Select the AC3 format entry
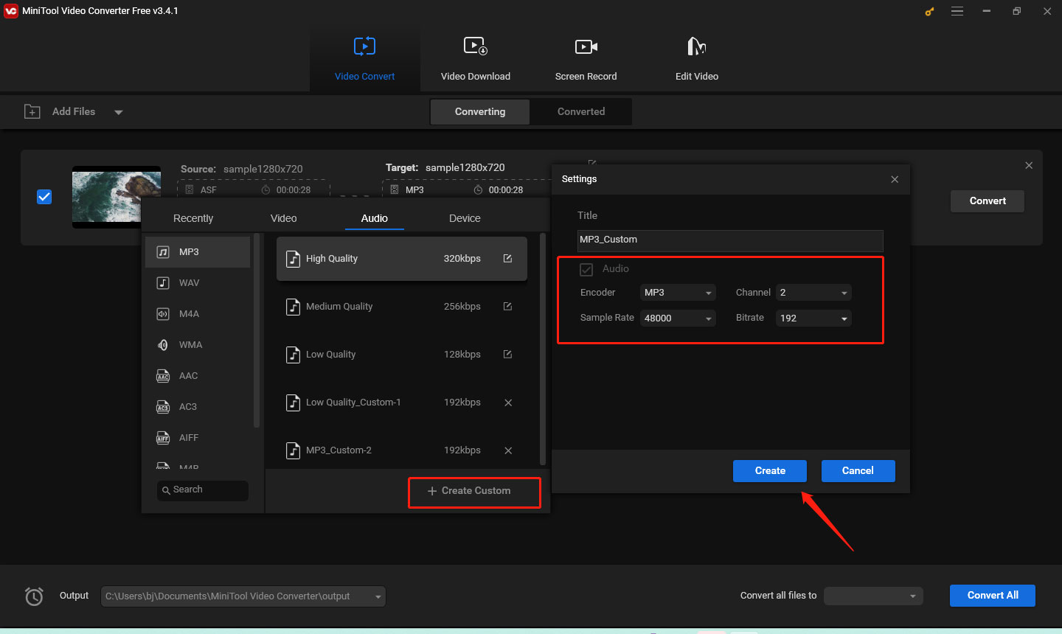 click(198, 407)
